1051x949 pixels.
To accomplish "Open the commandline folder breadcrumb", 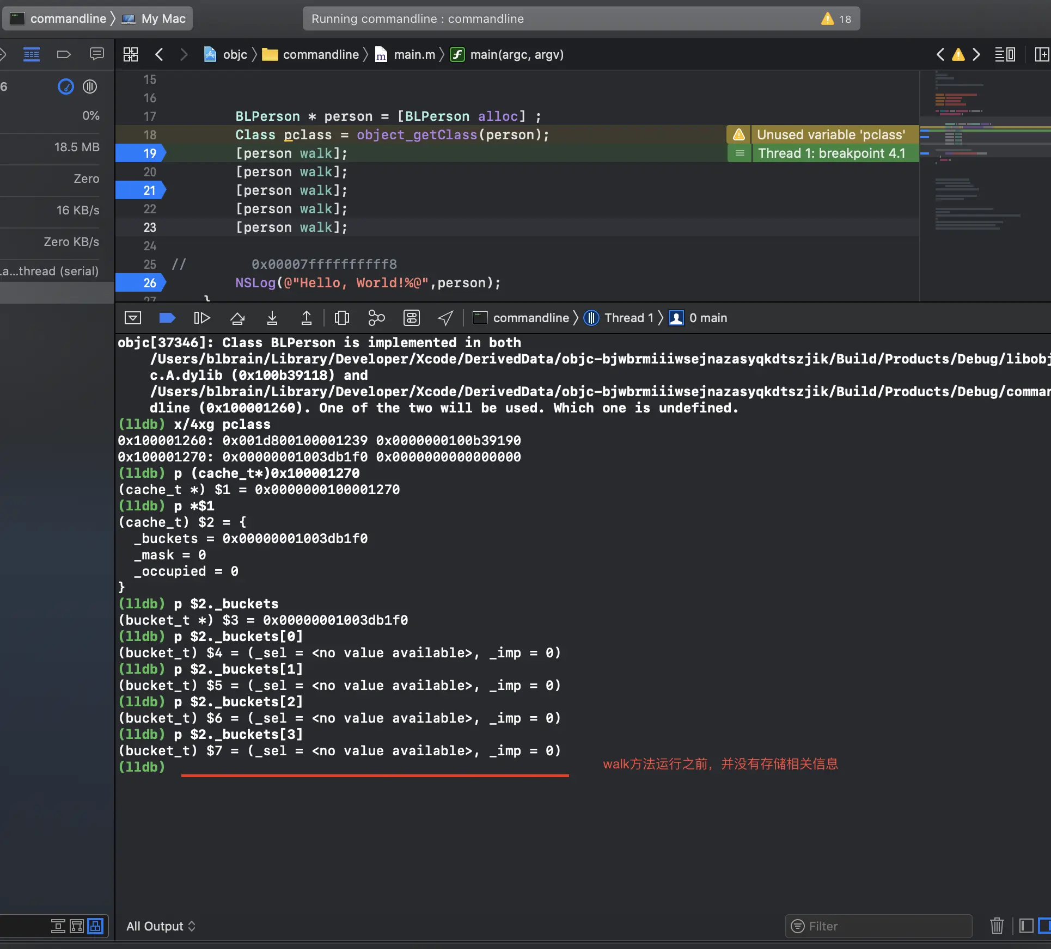I will pyautogui.click(x=320, y=54).
